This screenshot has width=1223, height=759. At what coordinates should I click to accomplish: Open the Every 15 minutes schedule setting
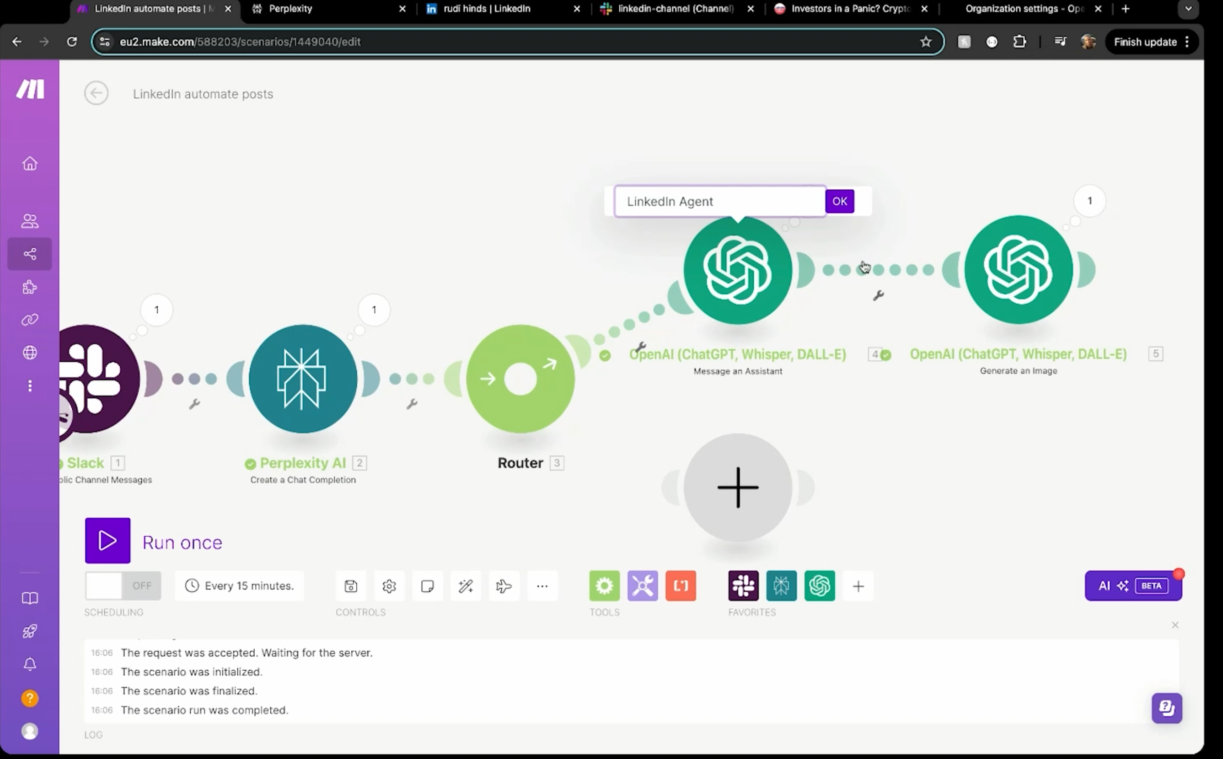pos(240,585)
